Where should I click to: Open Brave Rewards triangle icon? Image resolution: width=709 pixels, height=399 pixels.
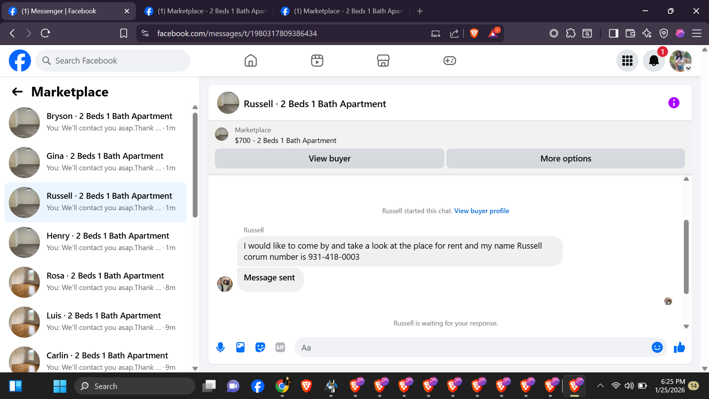click(x=493, y=33)
